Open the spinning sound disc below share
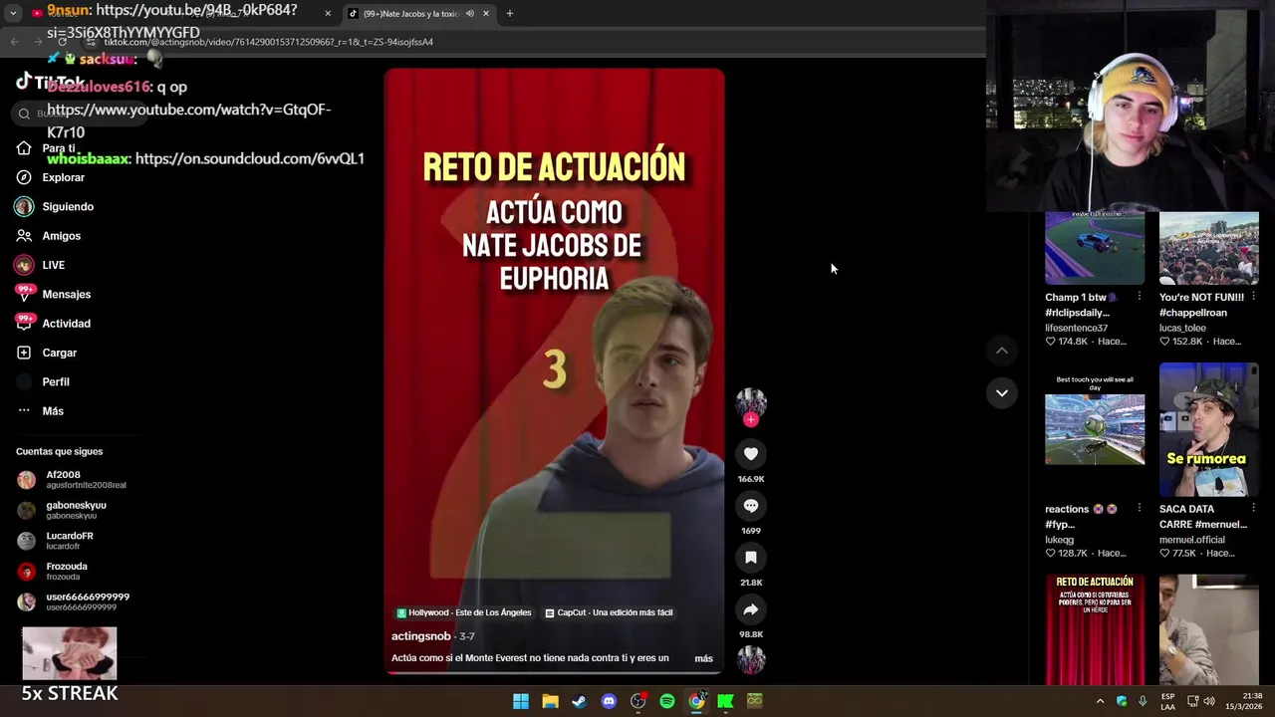 pyautogui.click(x=751, y=659)
